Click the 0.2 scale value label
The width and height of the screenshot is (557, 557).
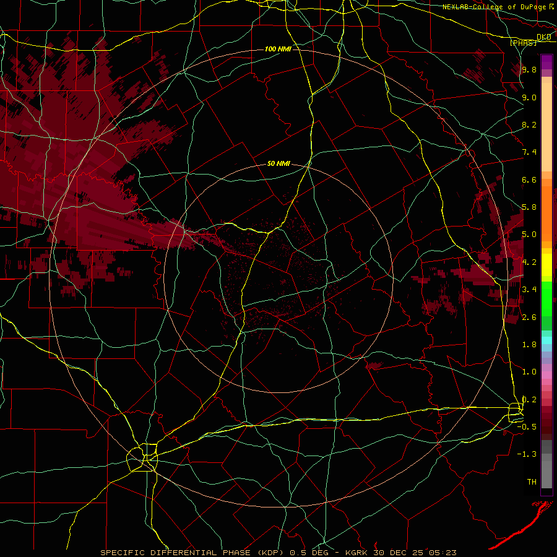[529, 399]
